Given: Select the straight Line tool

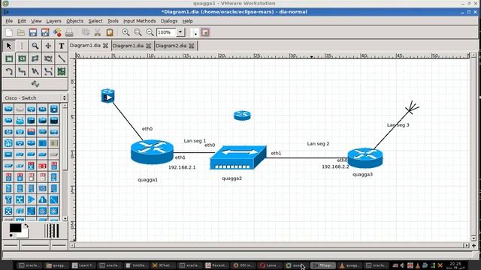Looking at the screenshot, I should pos(62,58).
